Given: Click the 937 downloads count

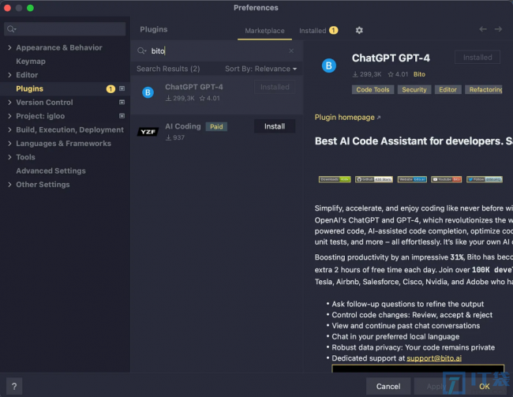Looking at the screenshot, I should (175, 138).
